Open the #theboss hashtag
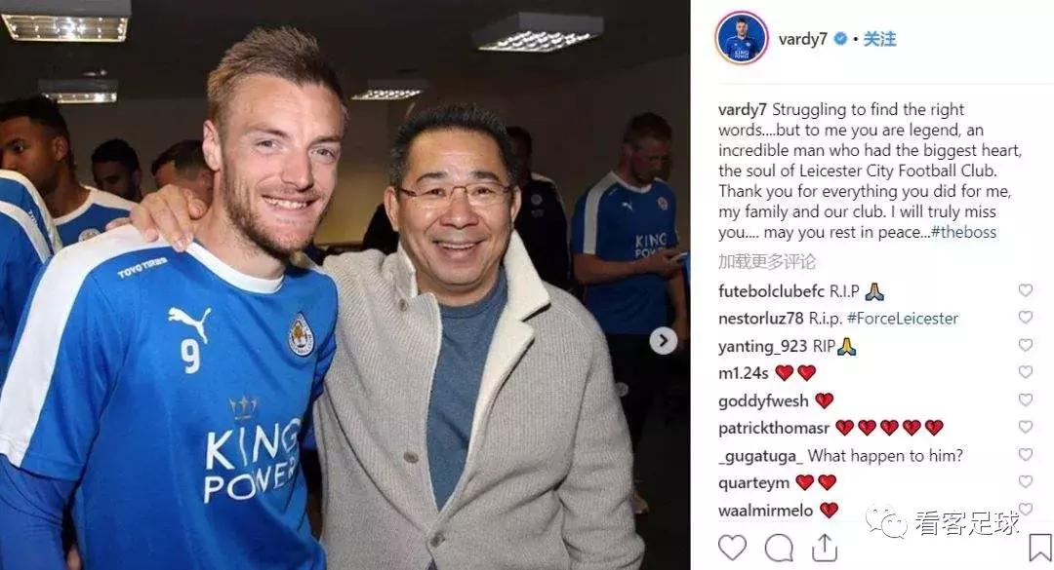Image resolution: width=1054 pixels, height=570 pixels. point(964,232)
